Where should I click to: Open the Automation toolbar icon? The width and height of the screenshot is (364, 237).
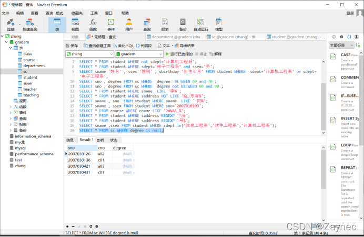(201, 25)
